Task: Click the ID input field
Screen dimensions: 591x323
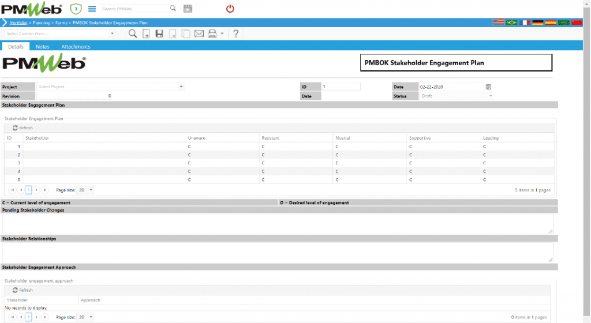Action: coord(341,87)
